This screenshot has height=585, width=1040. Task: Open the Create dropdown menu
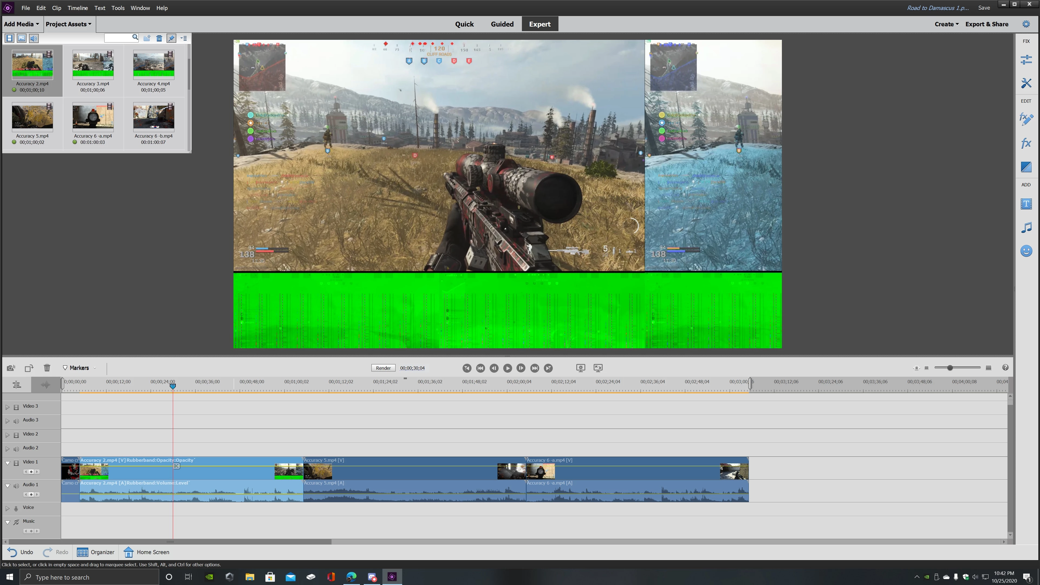coord(946,24)
